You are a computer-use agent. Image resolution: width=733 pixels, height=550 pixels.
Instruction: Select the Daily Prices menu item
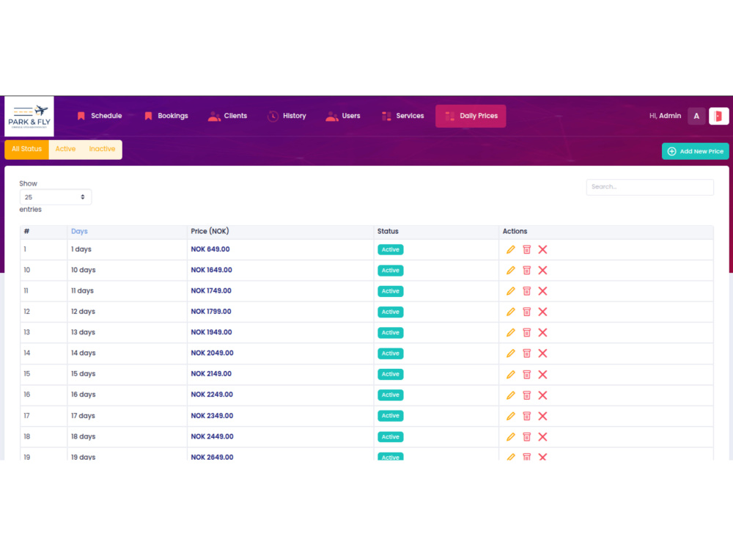tap(471, 116)
